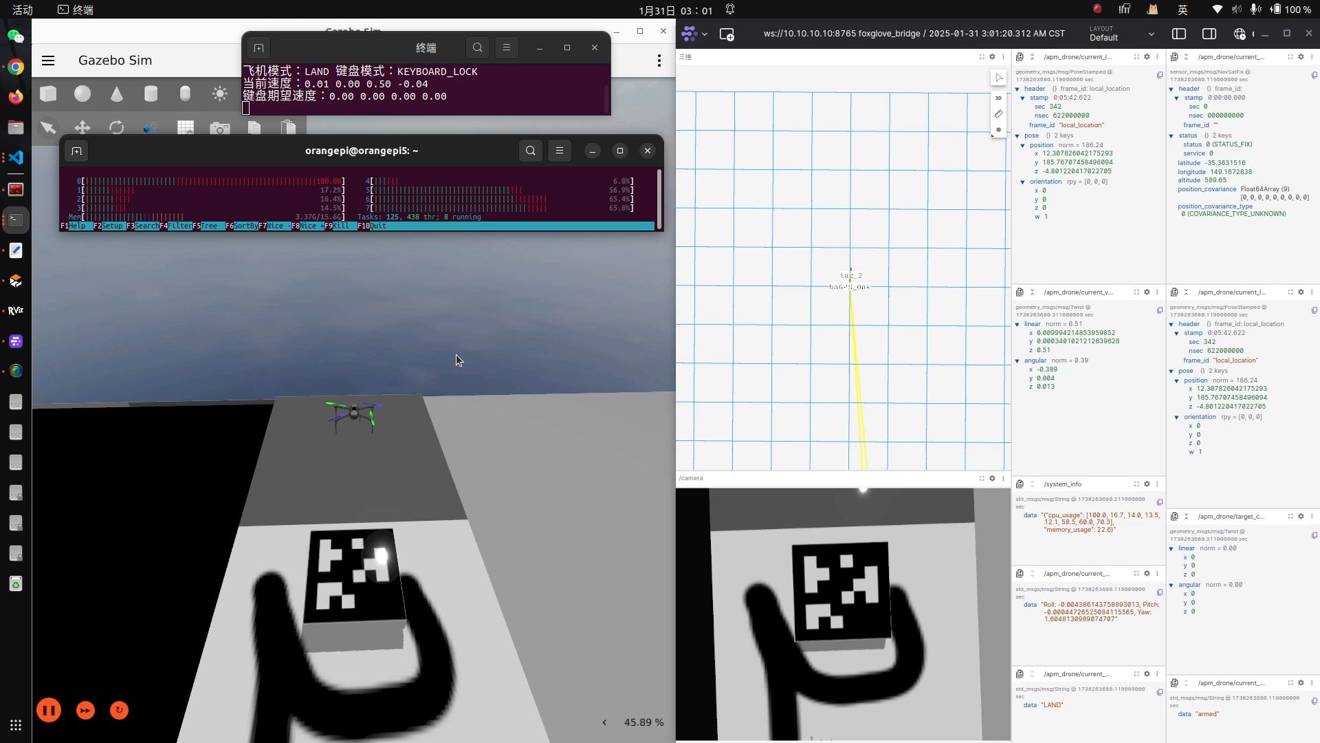Click search in the 终端 window
Image resolution: width=1320 pixels, height=743 pixels.
click(478, 47)
